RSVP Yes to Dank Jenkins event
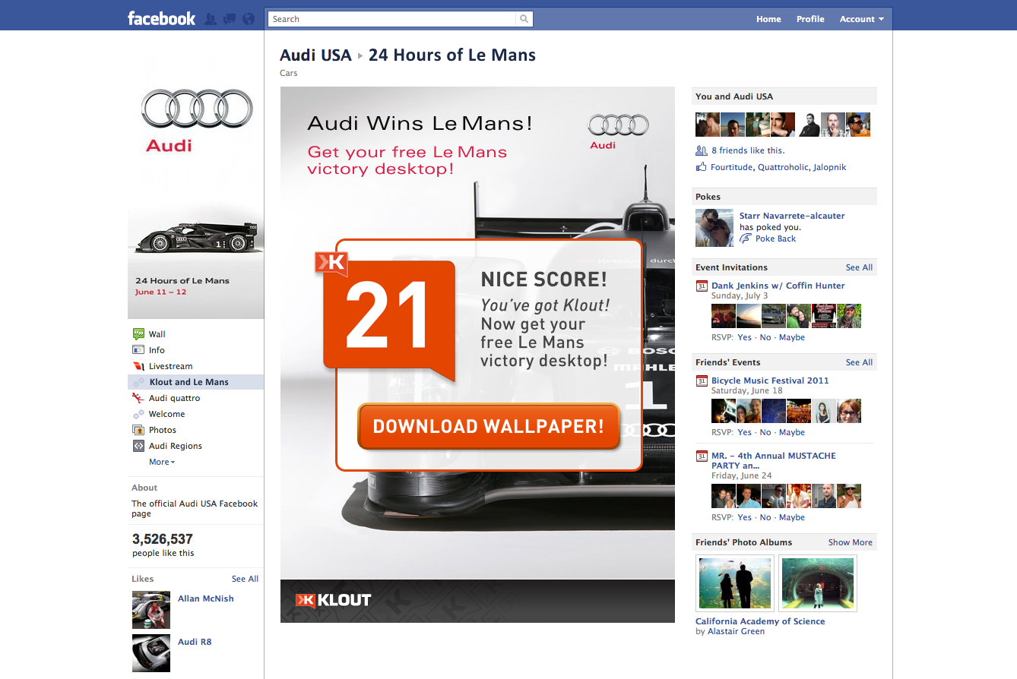This screenshot has width=1017, height=679. coord(744,337)
